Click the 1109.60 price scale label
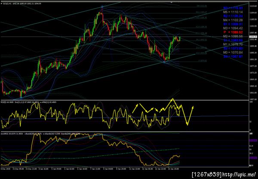 point(253,12)
